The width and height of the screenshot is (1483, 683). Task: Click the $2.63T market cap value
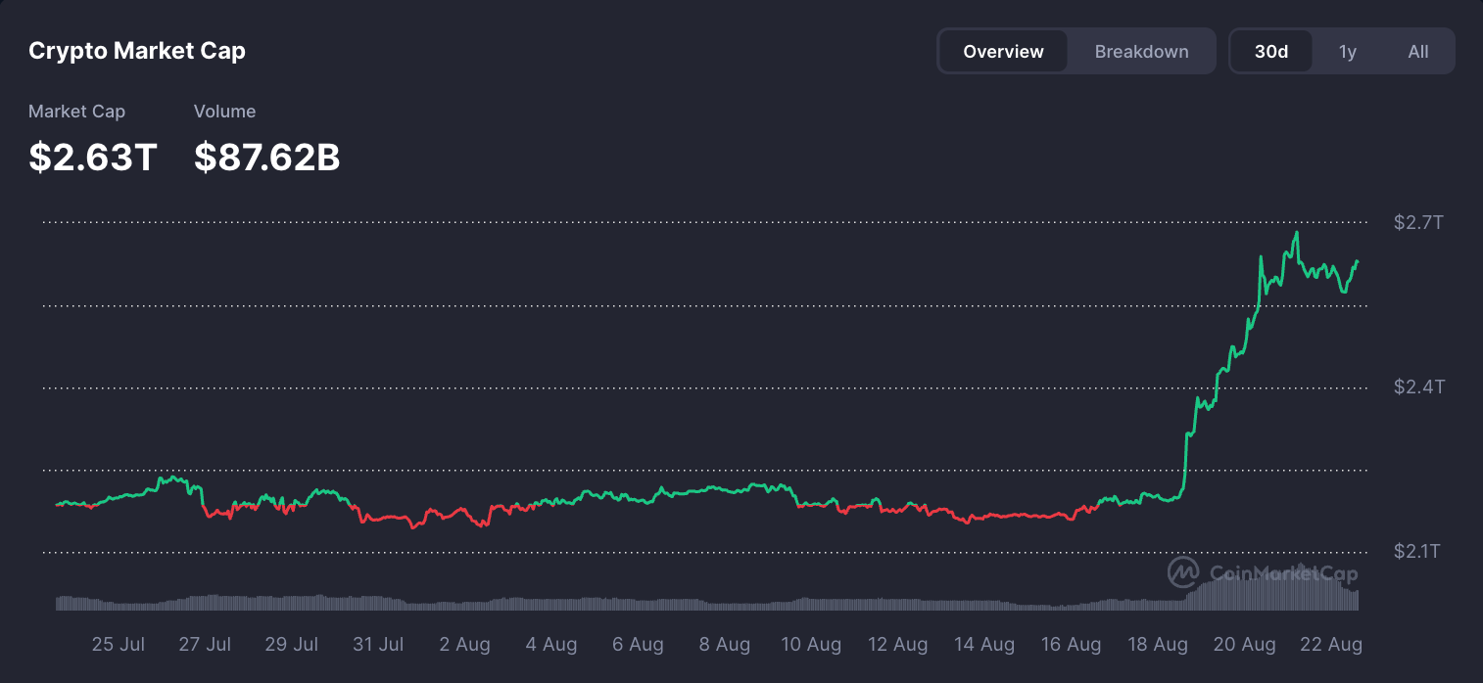coord(93,157)
